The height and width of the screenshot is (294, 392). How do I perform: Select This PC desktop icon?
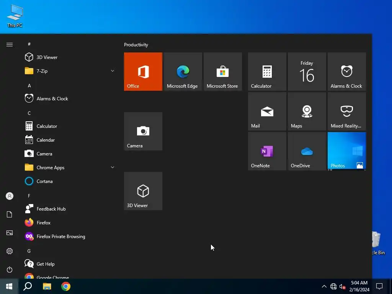tap(15, 16)
